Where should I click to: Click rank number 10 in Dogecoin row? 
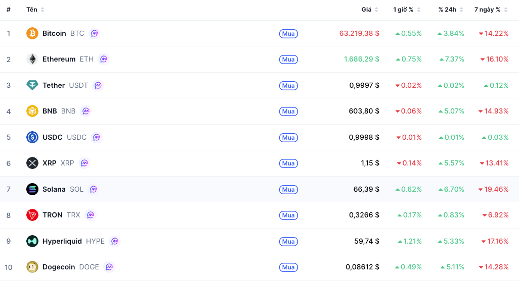(x=9, y=267)
